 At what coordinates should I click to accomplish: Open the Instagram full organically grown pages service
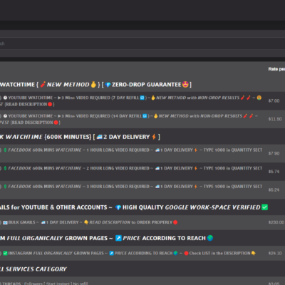128,254
